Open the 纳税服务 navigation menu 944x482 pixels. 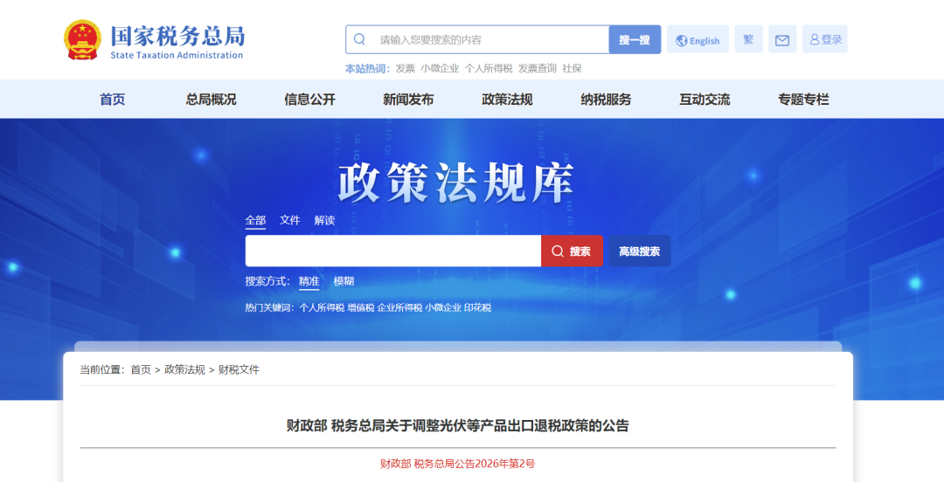click(607, 100)
